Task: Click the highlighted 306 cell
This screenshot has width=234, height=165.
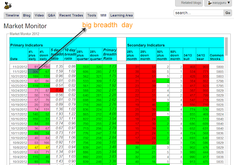Action: tap(33, 71)
